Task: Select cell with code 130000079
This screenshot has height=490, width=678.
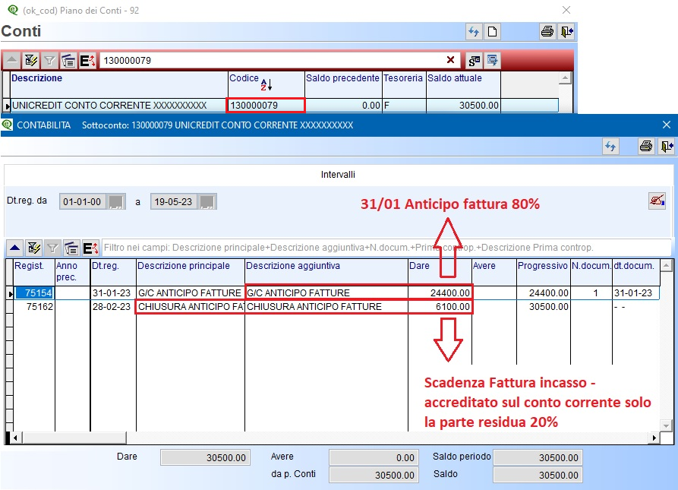Action: (266, 105)
